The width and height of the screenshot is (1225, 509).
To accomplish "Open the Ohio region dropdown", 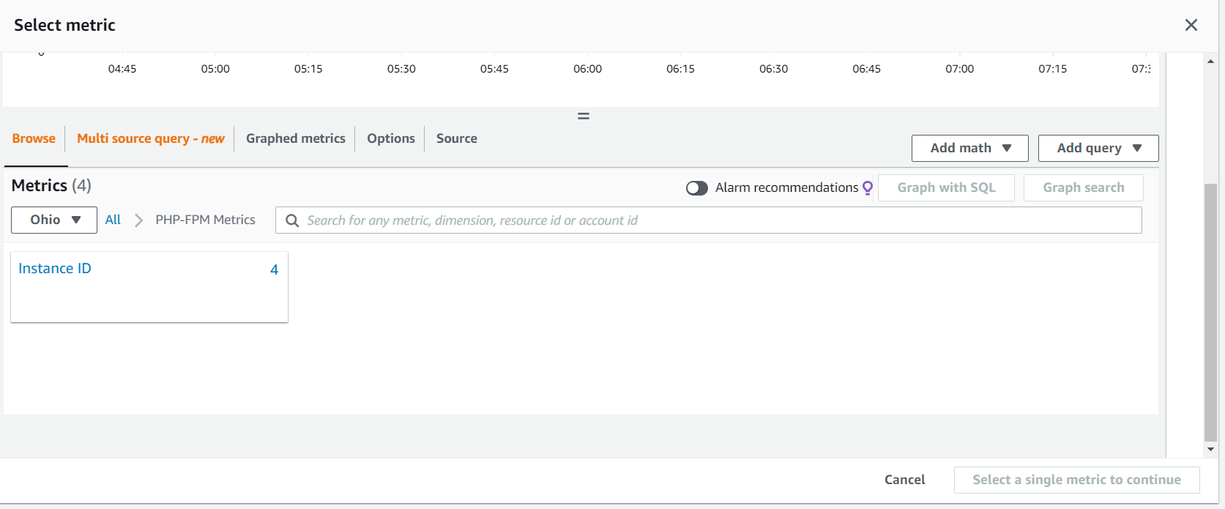I will point(54,220).
